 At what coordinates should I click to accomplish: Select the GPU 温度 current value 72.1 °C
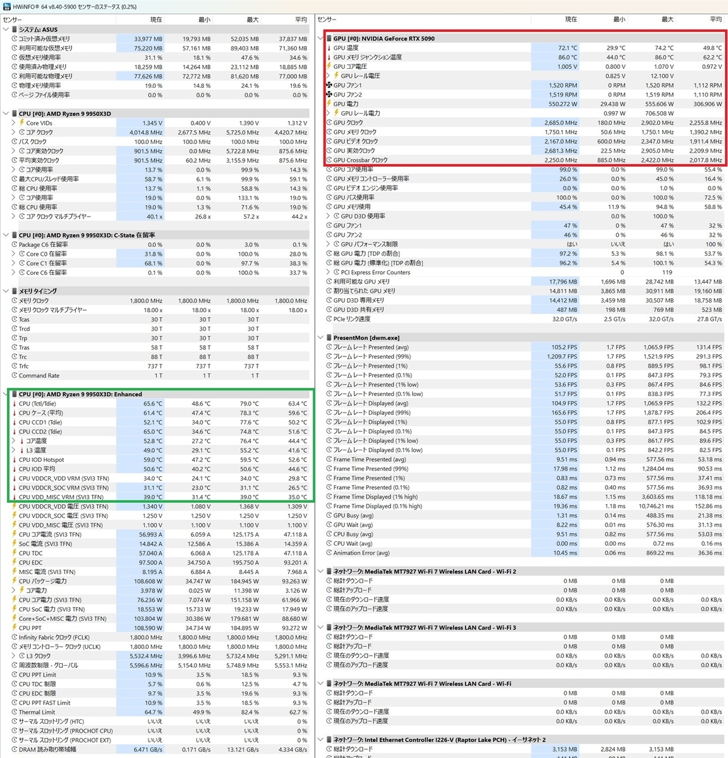pos(567,48)
